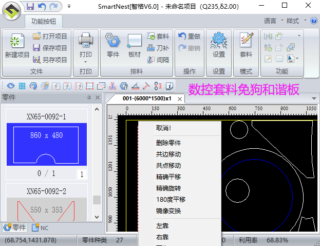
Task: Click the red distance ruler measure icon
Action: 146,86
